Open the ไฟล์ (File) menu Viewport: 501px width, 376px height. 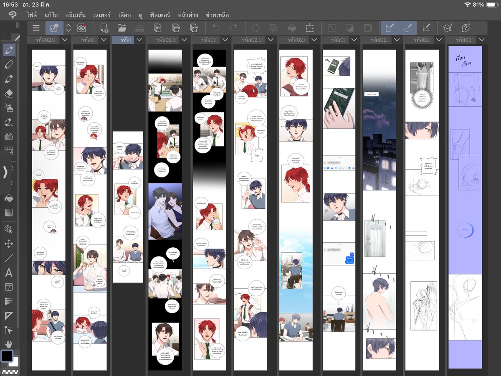tap(32, 15)
